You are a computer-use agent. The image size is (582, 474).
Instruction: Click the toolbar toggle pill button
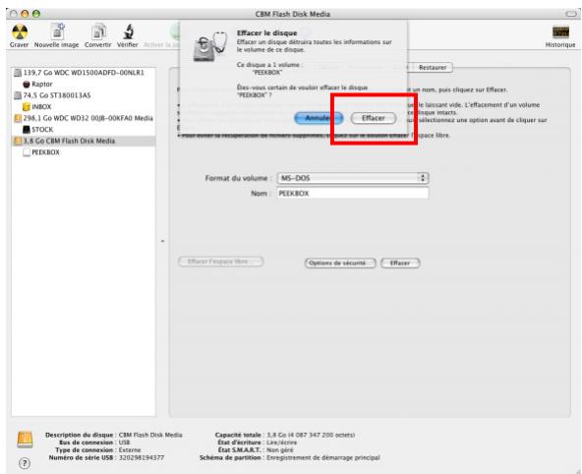[571, 14]
